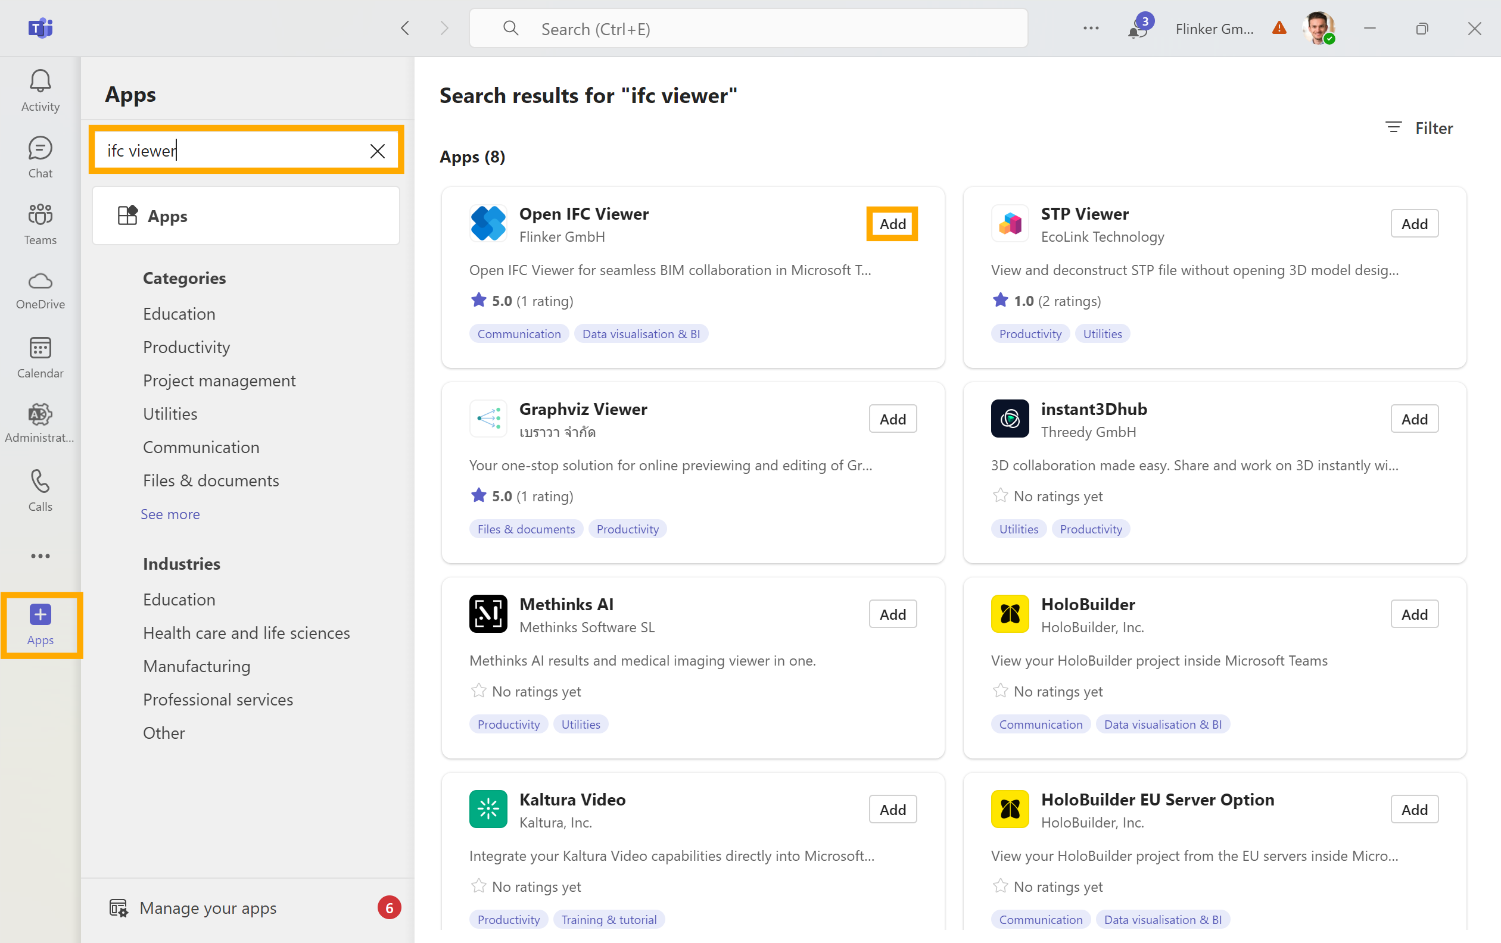Click the Methinks AI app logo
The height and width of the screenshot is (943, 1501).
click(488, 614)
